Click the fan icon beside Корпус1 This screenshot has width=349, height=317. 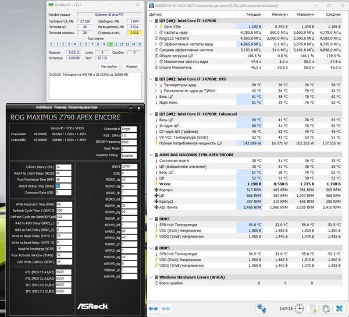[x=156, y=190]
